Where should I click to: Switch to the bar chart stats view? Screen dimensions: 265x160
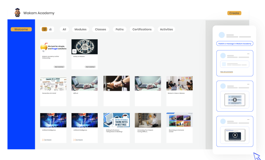point(50,29)
